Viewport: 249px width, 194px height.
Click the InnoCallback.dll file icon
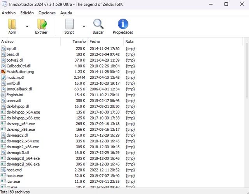point(4,89)
